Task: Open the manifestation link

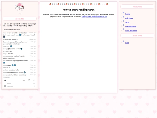Action: coord(131,27)
